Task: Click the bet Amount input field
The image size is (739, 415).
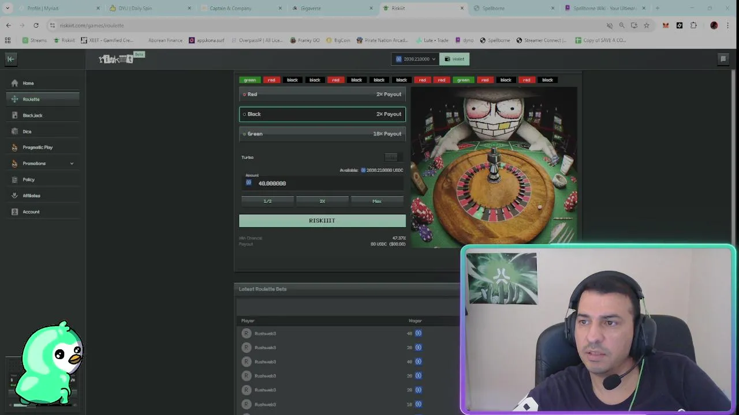Action: click(x=322, y=183)
